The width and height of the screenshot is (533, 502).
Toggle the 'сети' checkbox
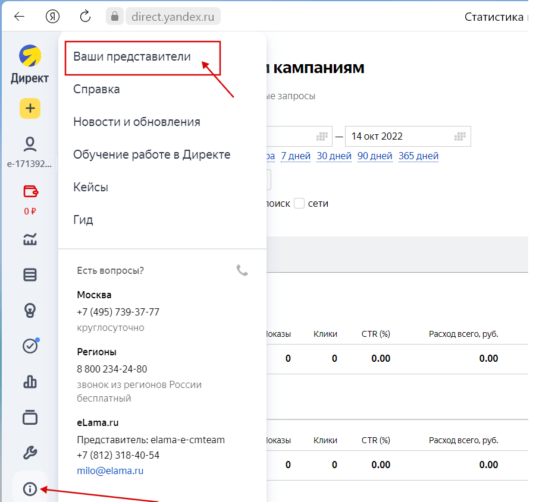(x=299, y=204)
